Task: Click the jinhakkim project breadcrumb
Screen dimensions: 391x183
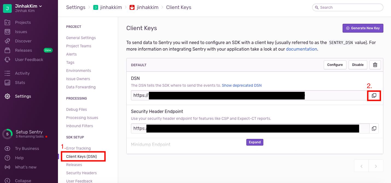Action: (x=144, y=7)
